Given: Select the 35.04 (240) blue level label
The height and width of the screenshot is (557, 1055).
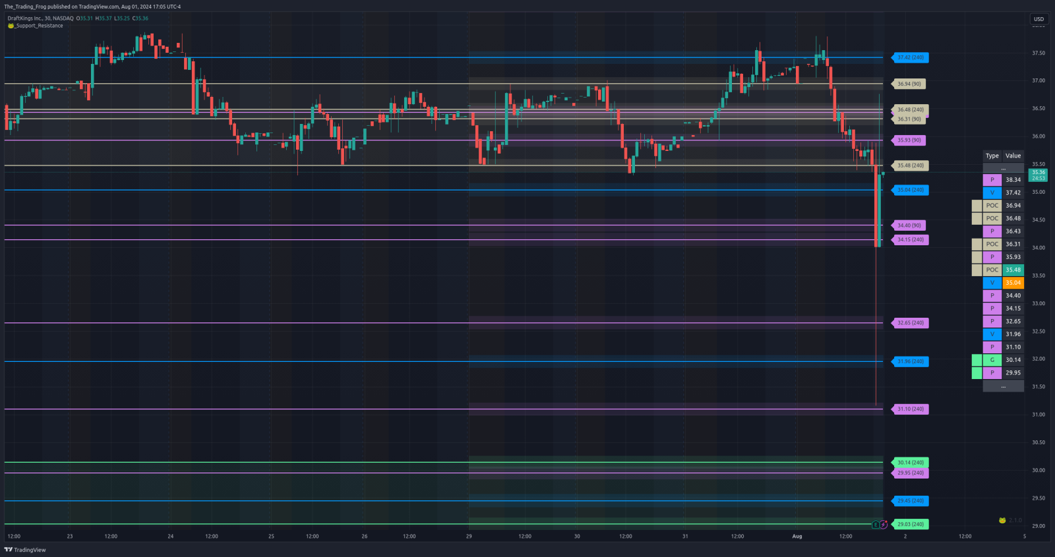Looking at the screenshot, I should click(x=910, y=190).
